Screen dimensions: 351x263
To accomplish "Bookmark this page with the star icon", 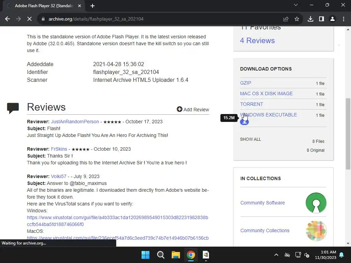I will coord(297,19).
